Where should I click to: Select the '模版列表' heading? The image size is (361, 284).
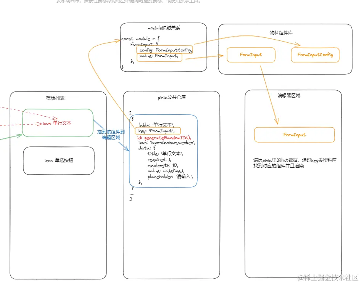55,98
